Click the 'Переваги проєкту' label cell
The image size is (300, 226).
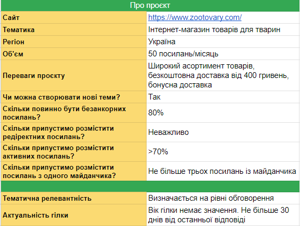pyautogui.click(x=74, y=75)
